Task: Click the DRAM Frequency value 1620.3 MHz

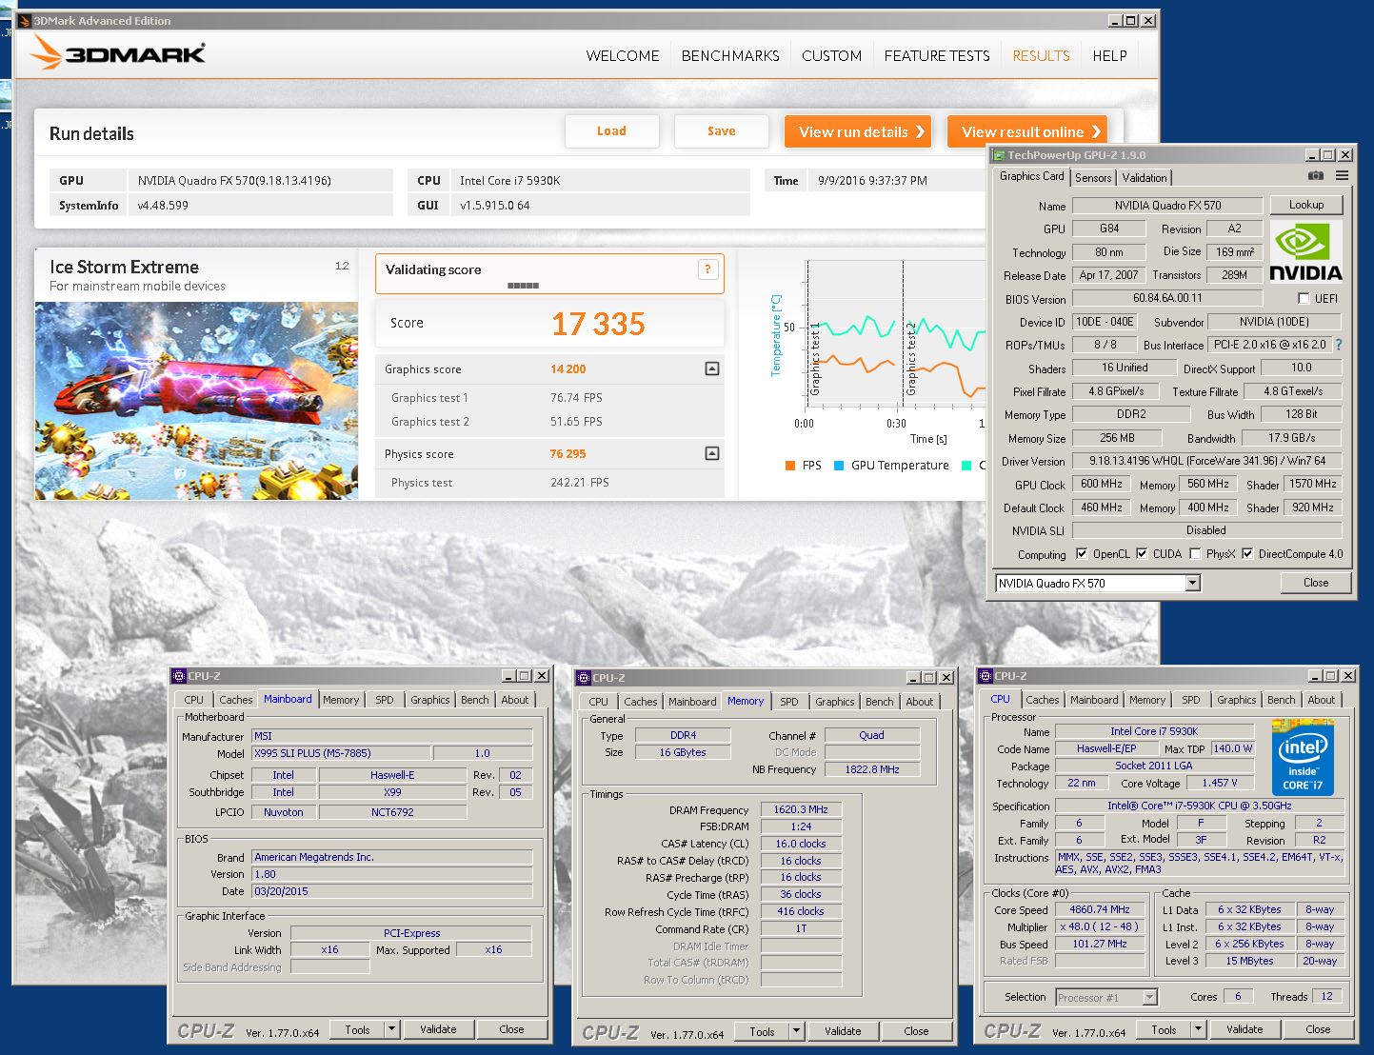Action: (801, 809)
